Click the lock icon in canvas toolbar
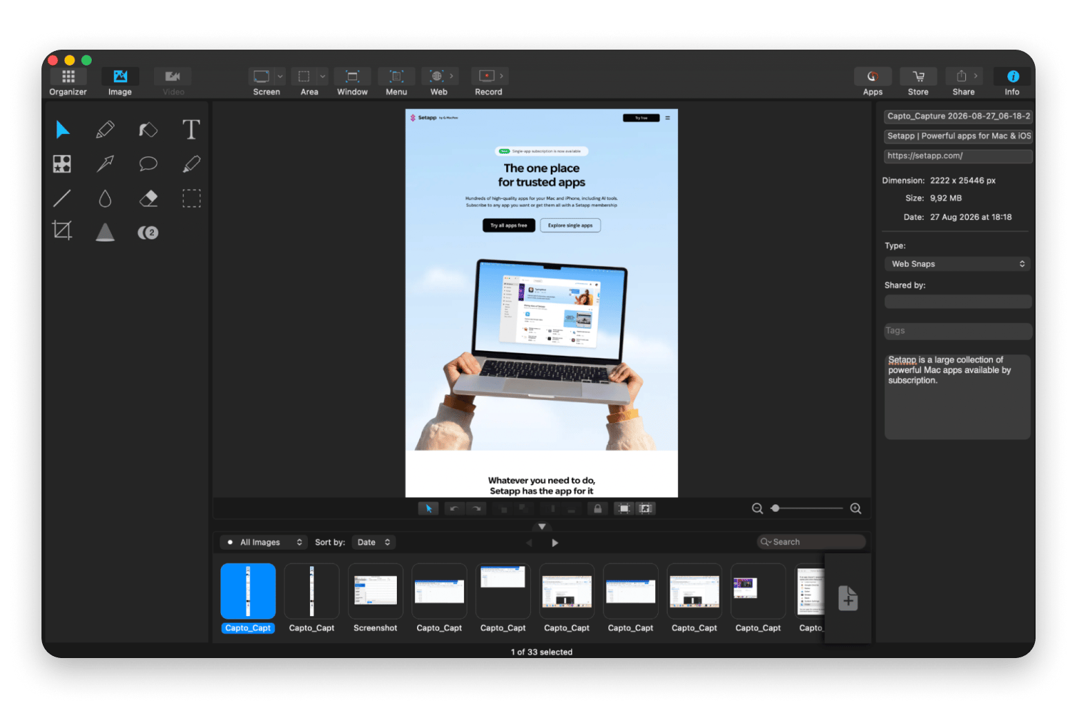Viewport: 1077px width, 716px height. 598,509
